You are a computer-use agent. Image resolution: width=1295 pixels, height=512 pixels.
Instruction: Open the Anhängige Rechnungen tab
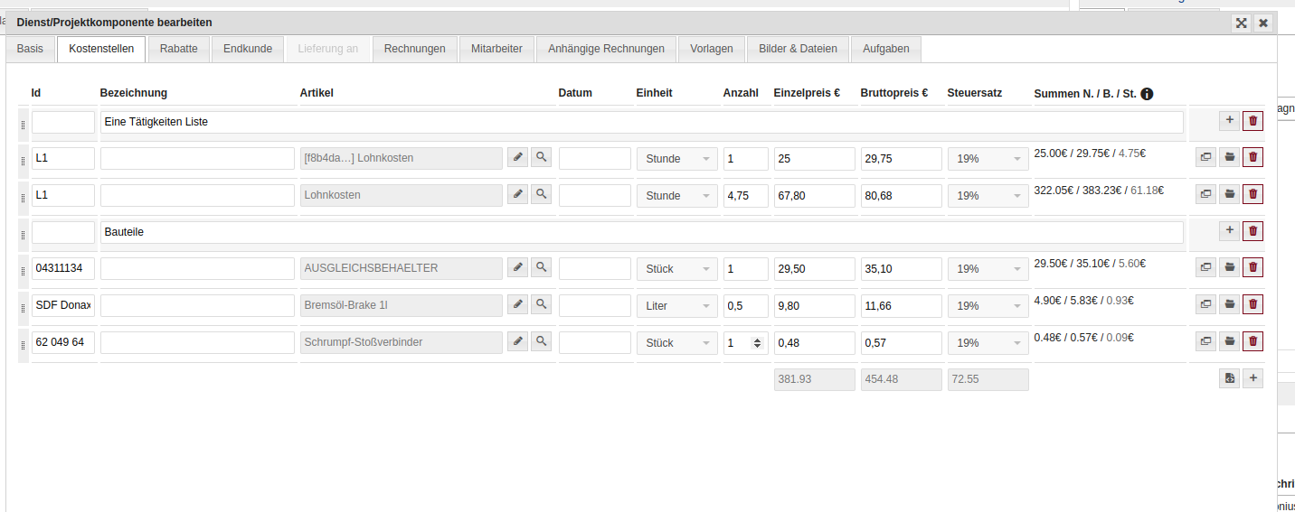coord(606,49)
